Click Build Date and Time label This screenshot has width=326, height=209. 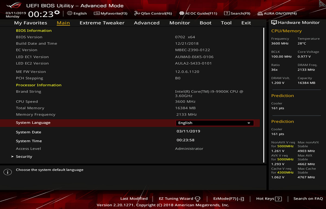click(36, 43)
